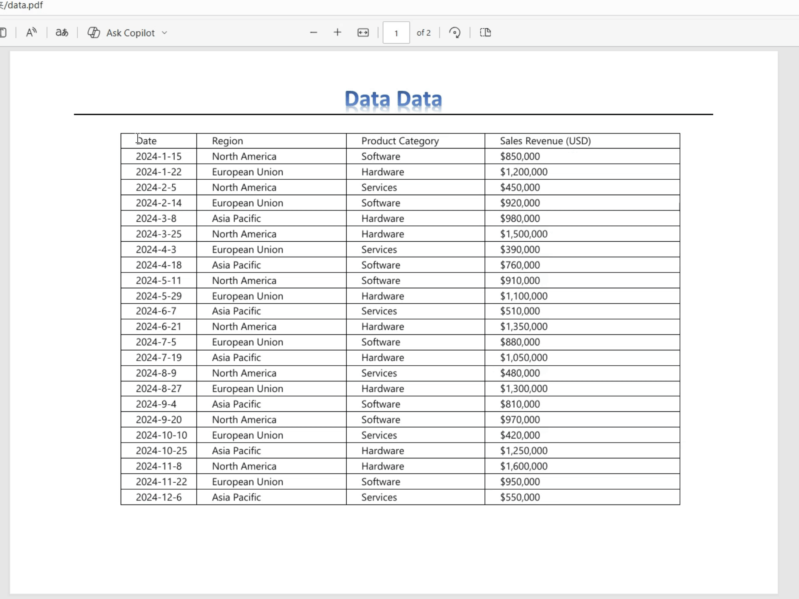Expand the Ask Copilot dropdown chevron
The height and width of the screenshot is (599, 799).
pyautogui.click(x=164, y=33)
